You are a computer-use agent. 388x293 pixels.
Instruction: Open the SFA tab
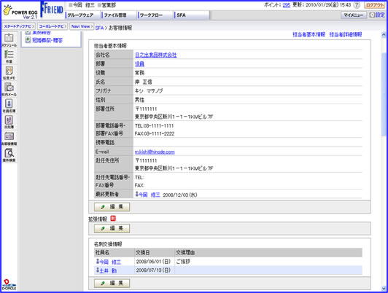(191, 15)
